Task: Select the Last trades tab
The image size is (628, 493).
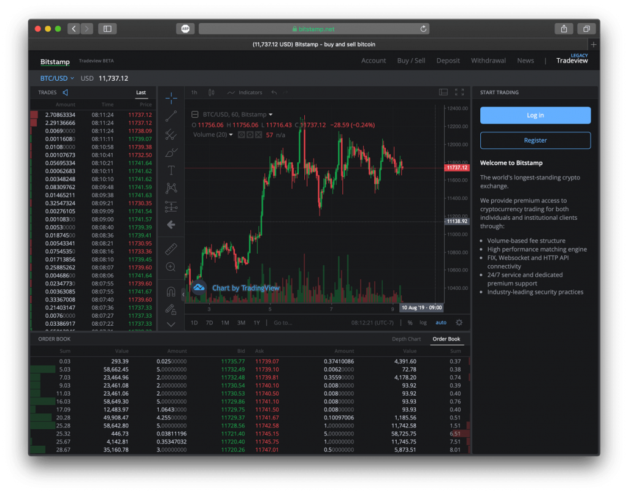Action: pyautogui.click(x=141, y=92)
